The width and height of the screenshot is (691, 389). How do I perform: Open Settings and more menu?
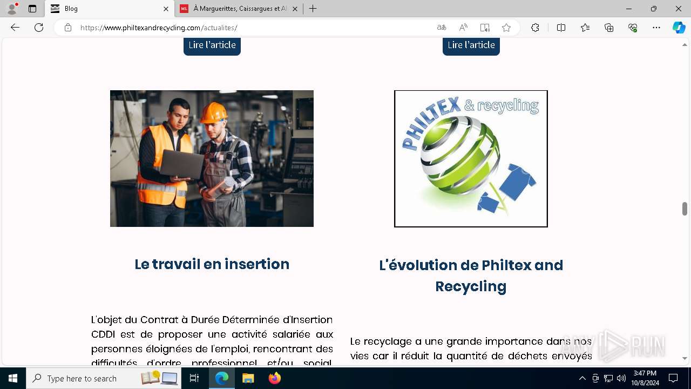click(x=656, y=28)
